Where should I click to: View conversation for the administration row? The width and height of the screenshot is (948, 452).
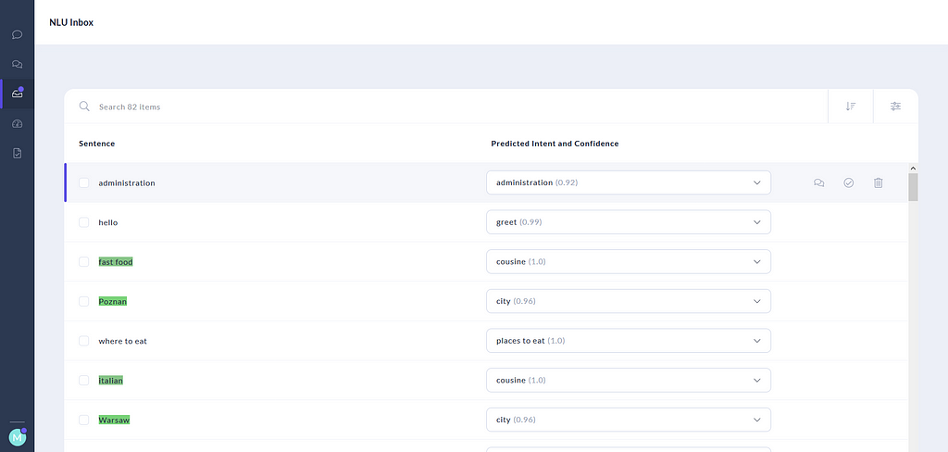pyautogui.click(x=819, y=182)
